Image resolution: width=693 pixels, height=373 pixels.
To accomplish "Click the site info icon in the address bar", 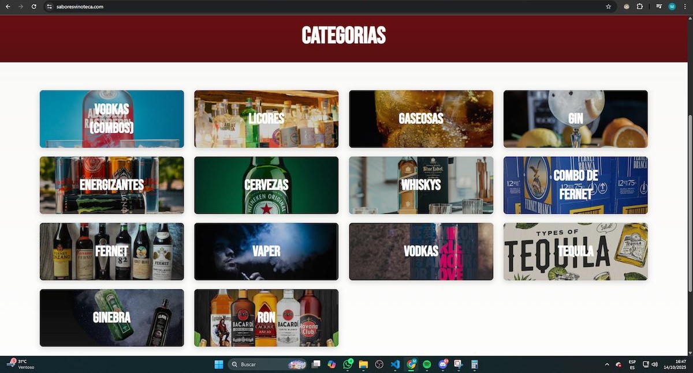I will pos(50,6).
